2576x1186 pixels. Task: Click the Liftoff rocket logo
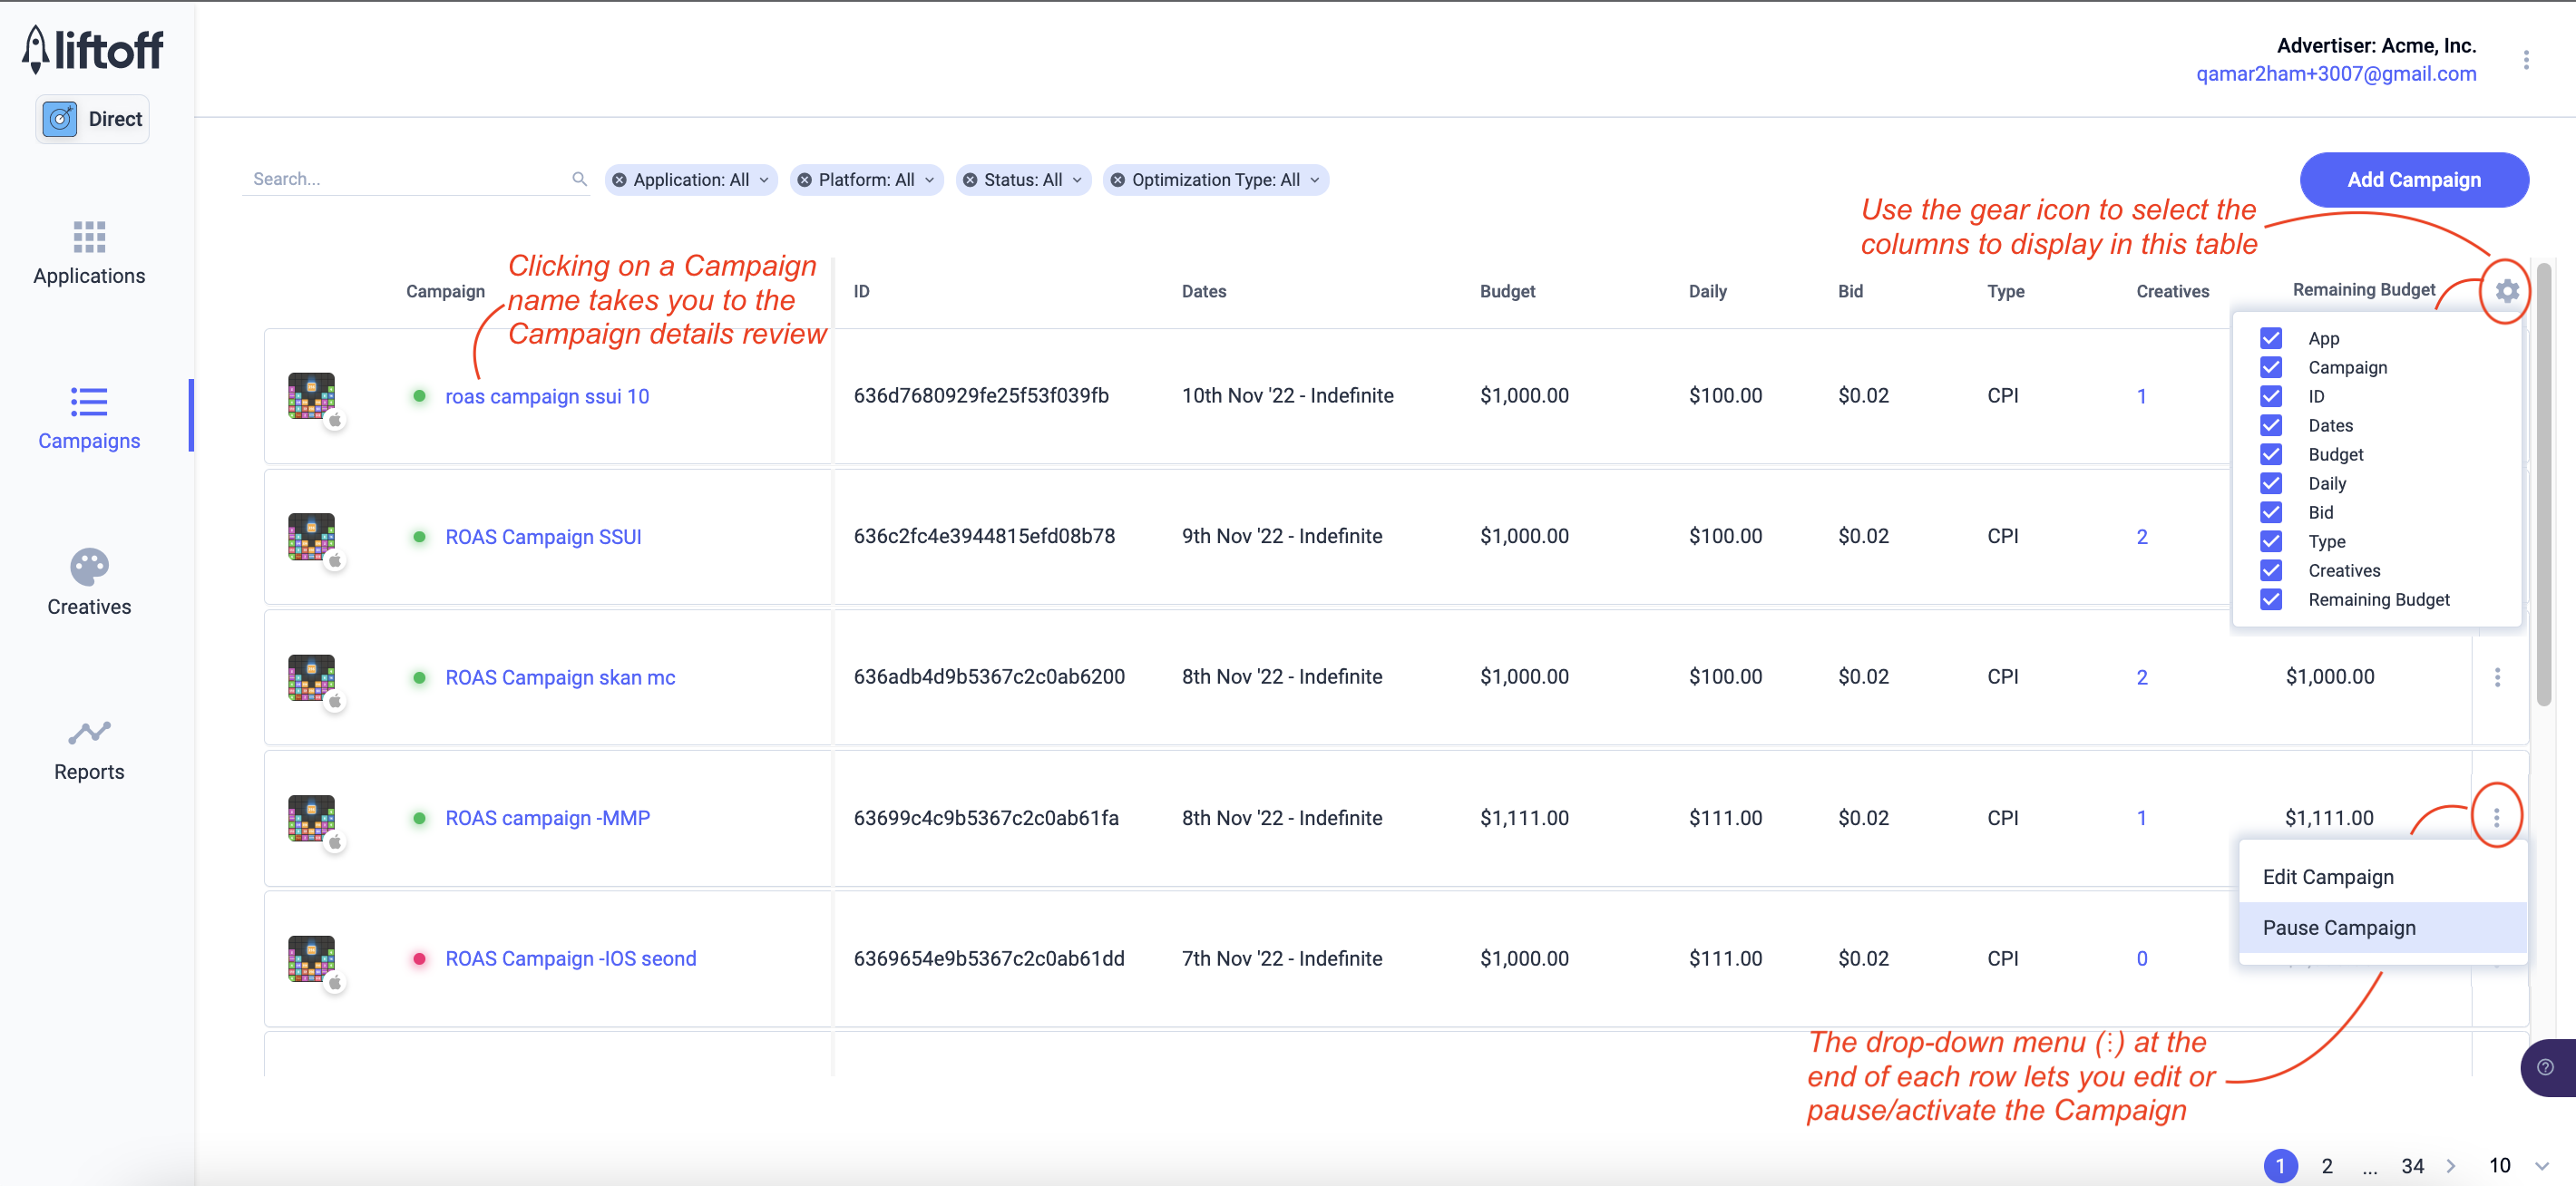[x=92, y=48]
